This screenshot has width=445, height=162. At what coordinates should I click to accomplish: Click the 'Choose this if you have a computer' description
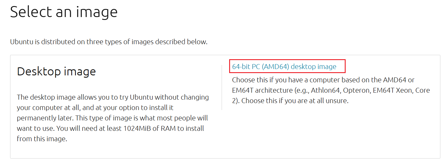point(323,80)
